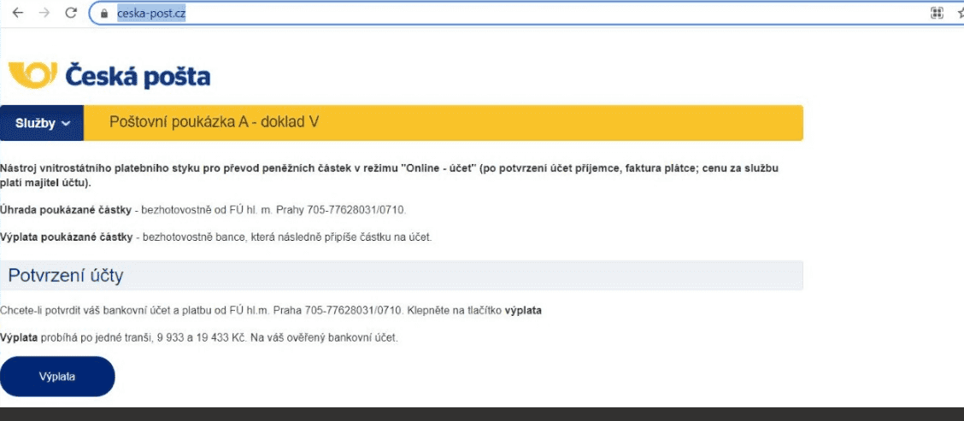964x421 pixels.
Task: Expand the Služby dropdown menu
Action: (x=42, y=123)
